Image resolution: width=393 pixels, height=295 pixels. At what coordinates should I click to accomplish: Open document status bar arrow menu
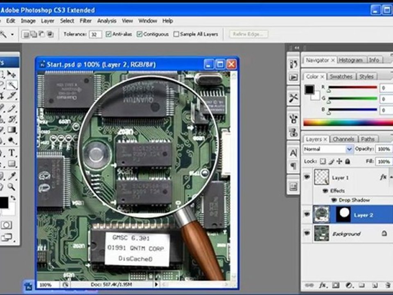point(157,284)
